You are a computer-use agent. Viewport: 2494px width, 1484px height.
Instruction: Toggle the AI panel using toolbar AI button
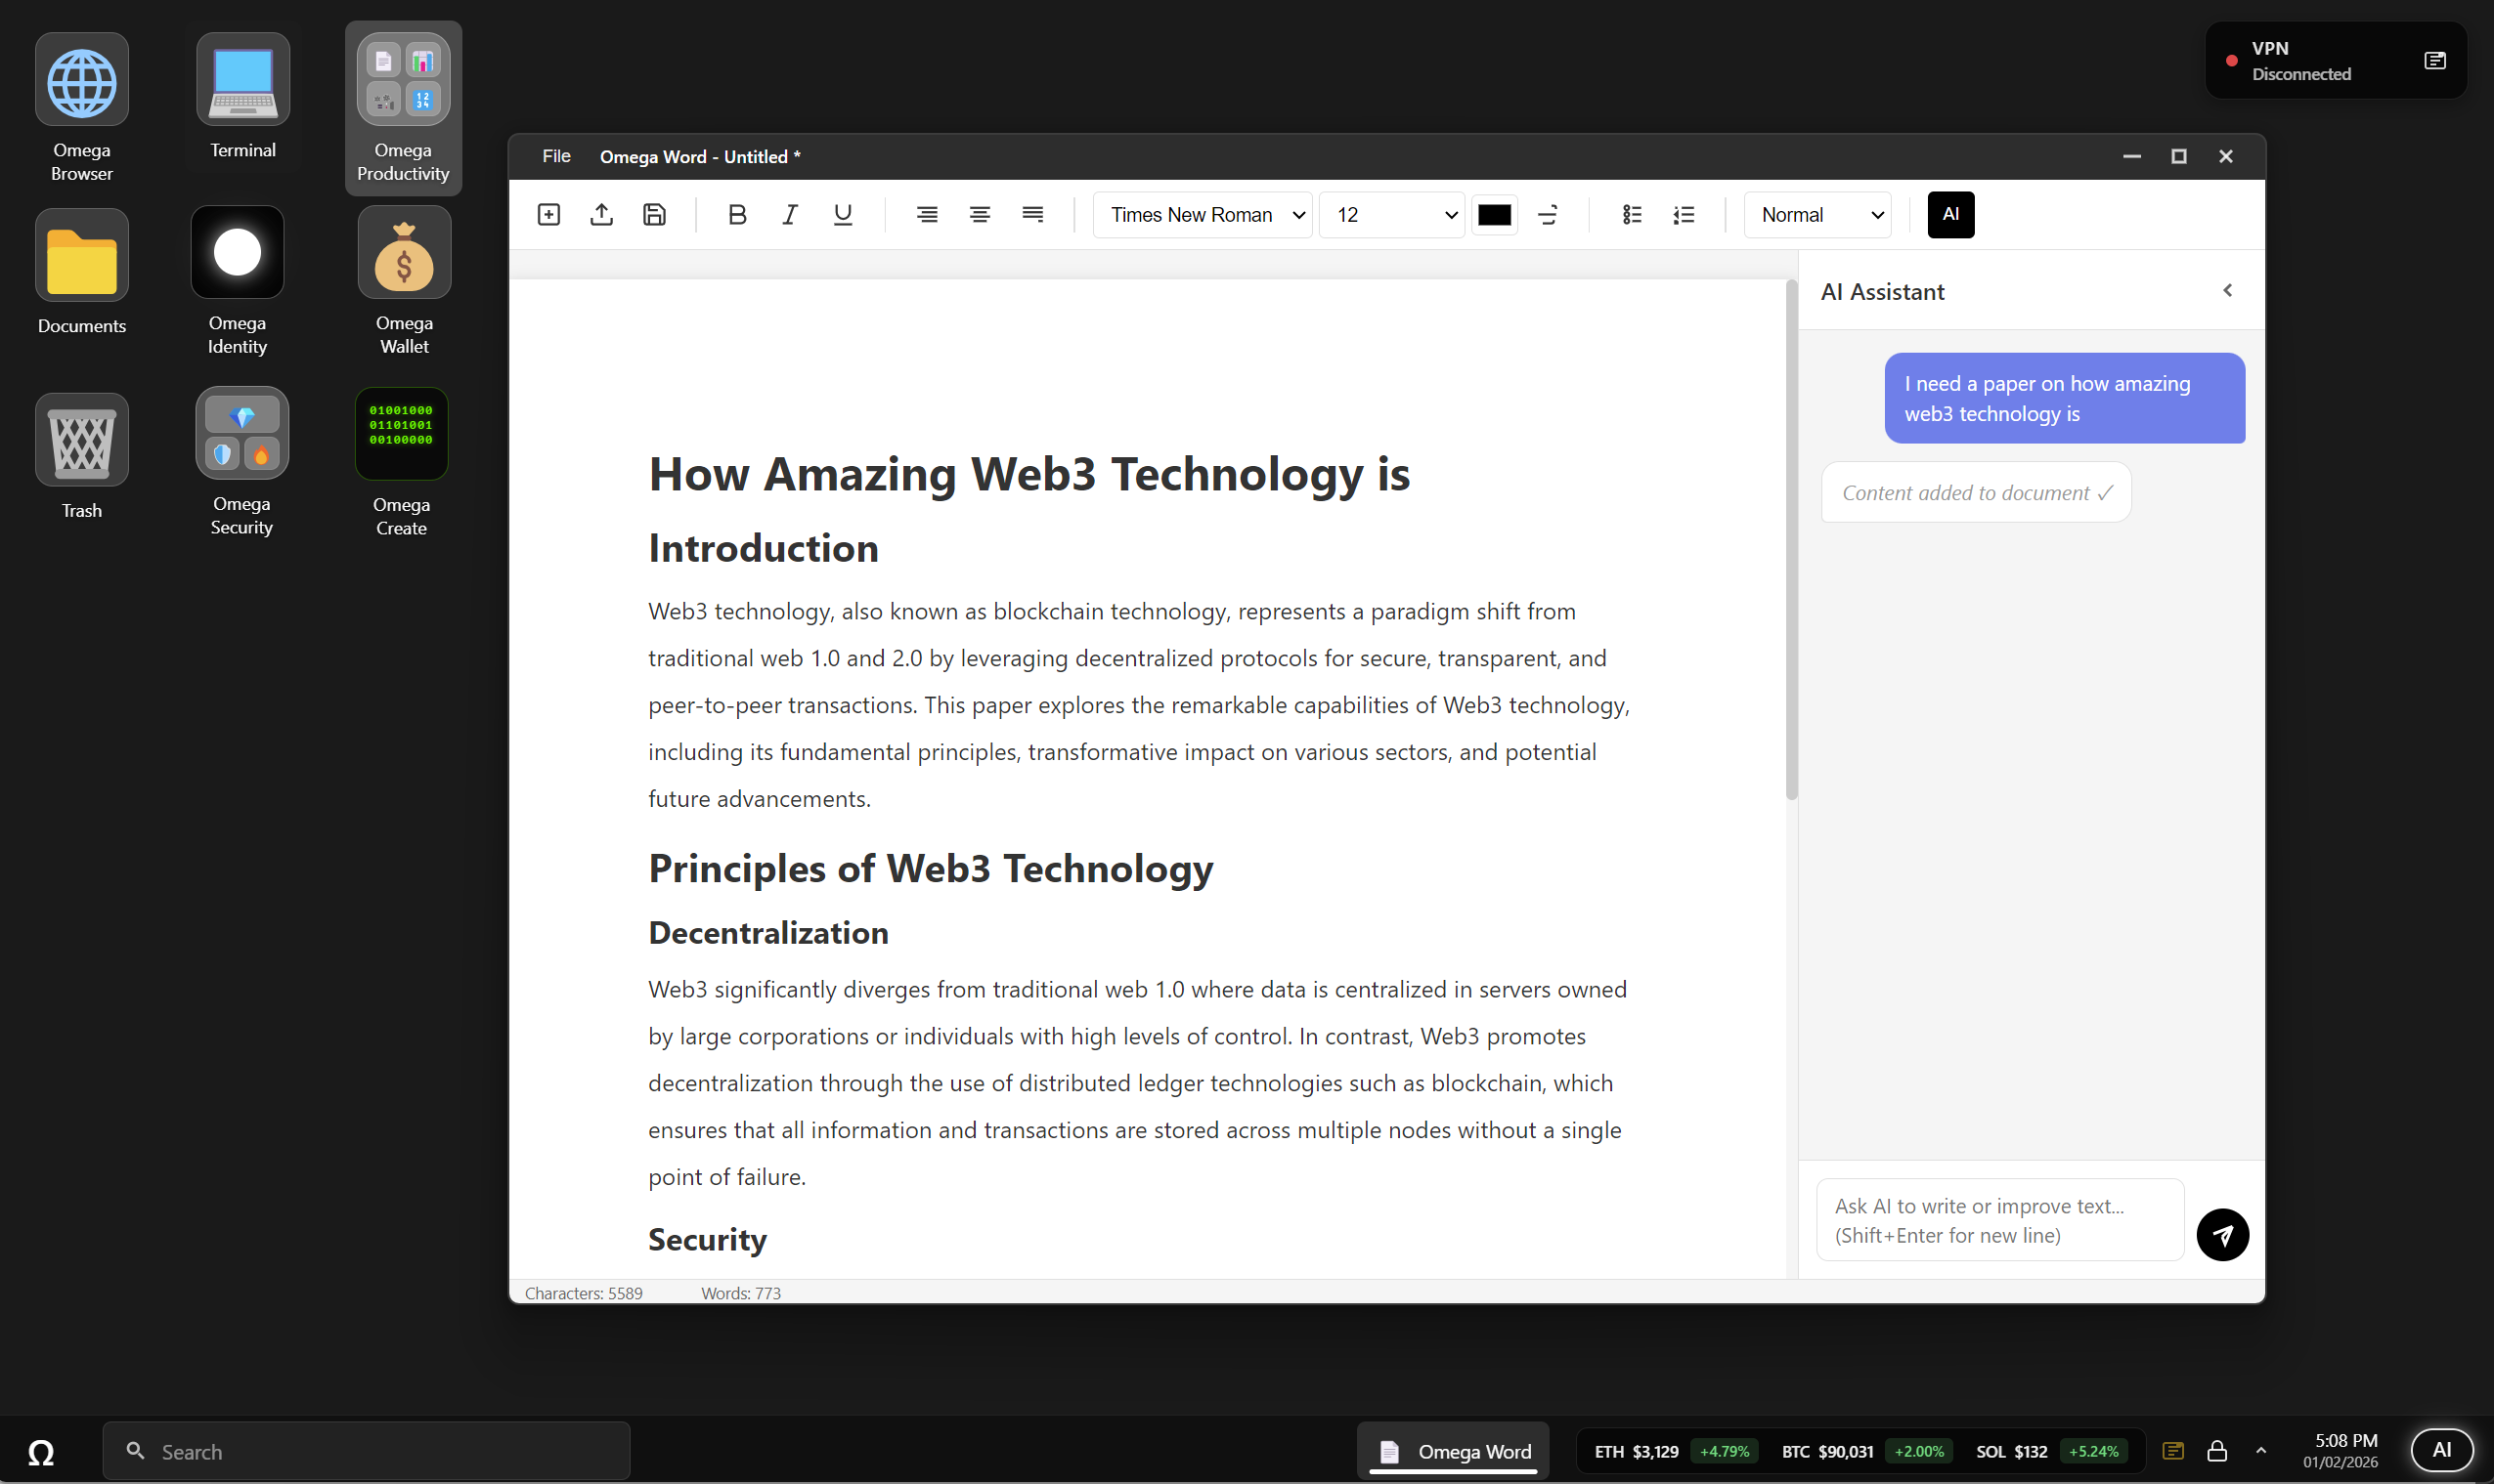pos(1949,215)
